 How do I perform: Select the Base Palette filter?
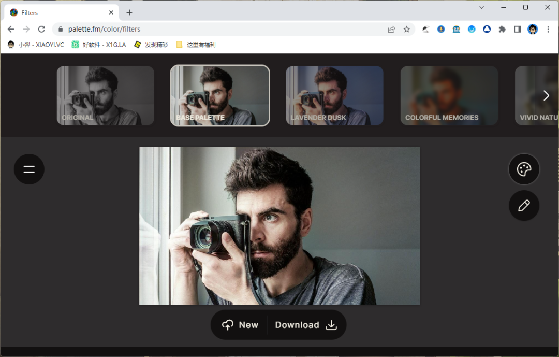220,96
